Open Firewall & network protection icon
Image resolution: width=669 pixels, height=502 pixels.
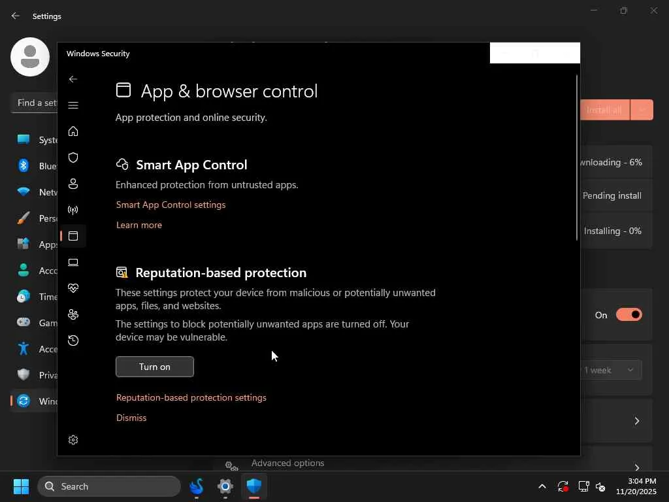pos(73,210)
